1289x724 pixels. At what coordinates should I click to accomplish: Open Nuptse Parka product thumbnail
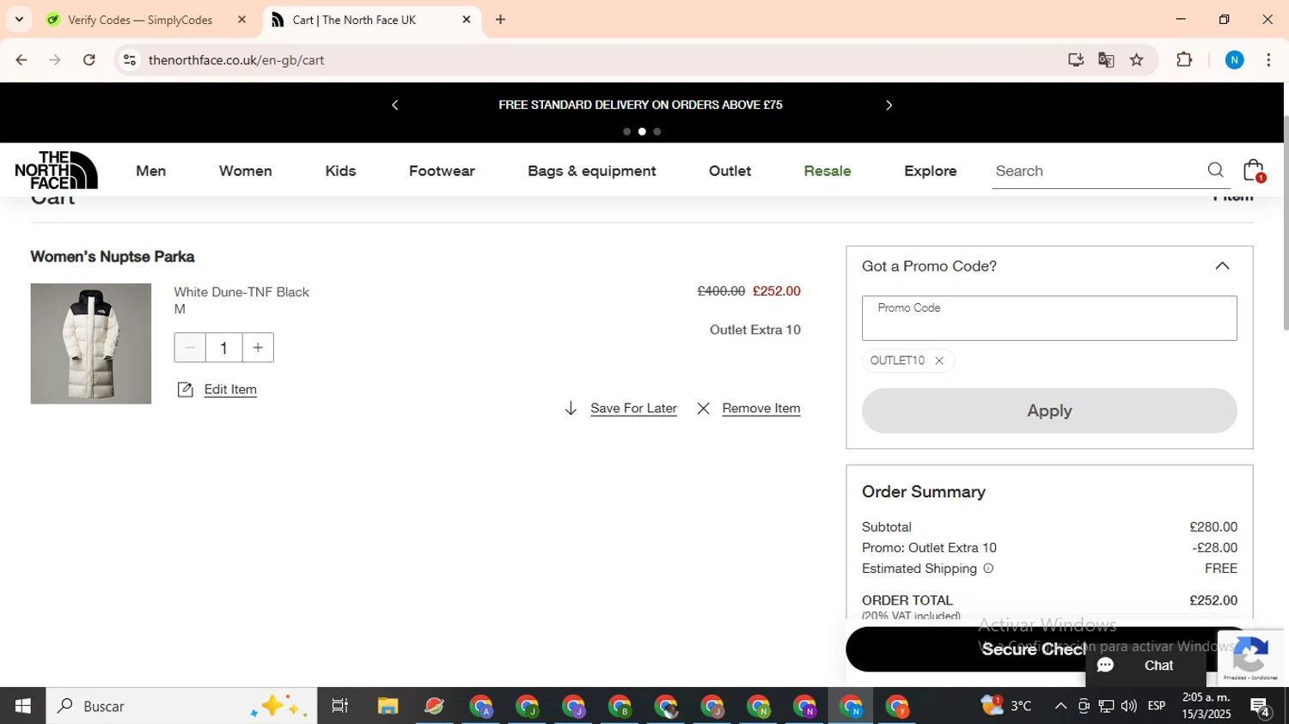tap(91, 344)
